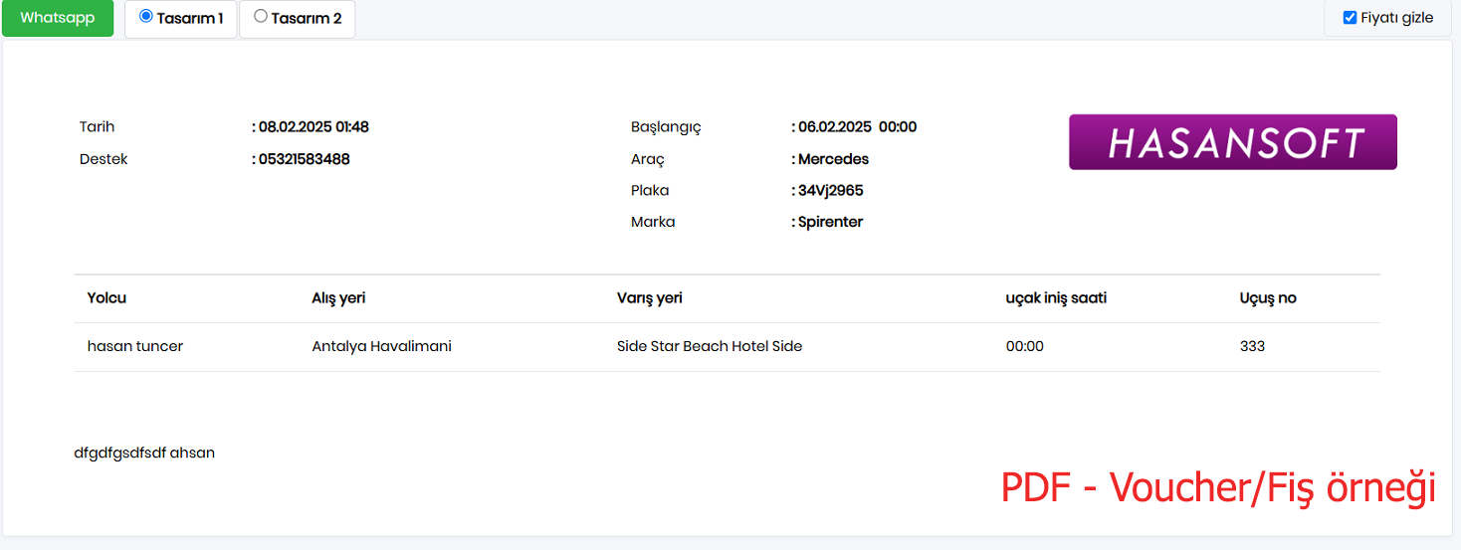Select the Tasarım 1 radio button

(x=146, y=17)
